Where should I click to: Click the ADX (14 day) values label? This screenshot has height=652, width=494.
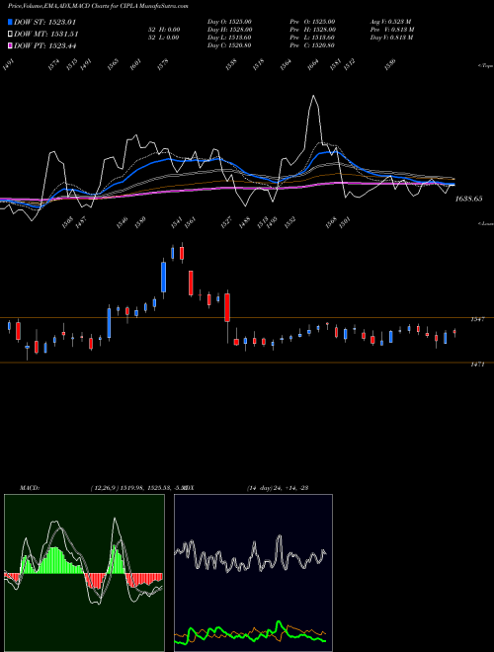[x=278, y=488]
